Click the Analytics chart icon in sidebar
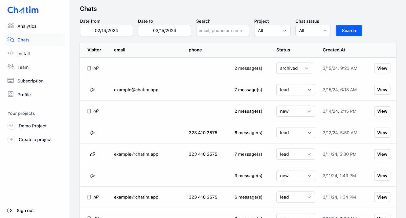406x218 pixels. pyautogui.click(x=10, y=26)
